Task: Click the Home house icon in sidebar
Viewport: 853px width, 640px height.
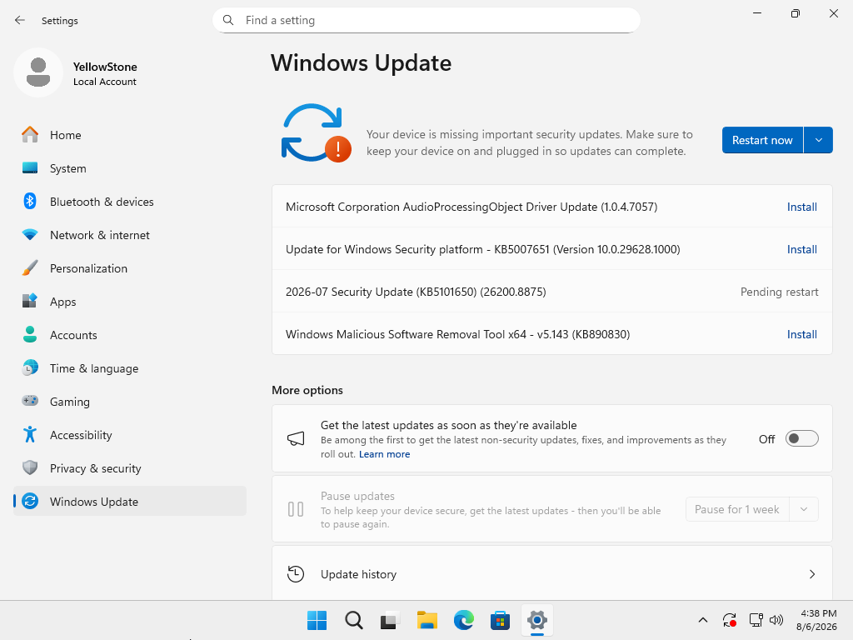Action: coord(30,134)
